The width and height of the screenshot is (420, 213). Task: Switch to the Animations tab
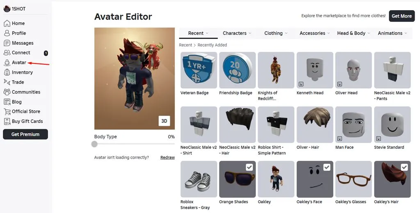point(393,33)
